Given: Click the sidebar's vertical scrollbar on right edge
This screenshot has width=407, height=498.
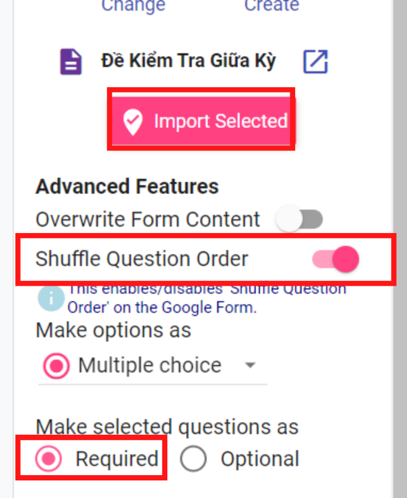Looking at the screenshot, I should click(x=400, y=249).
